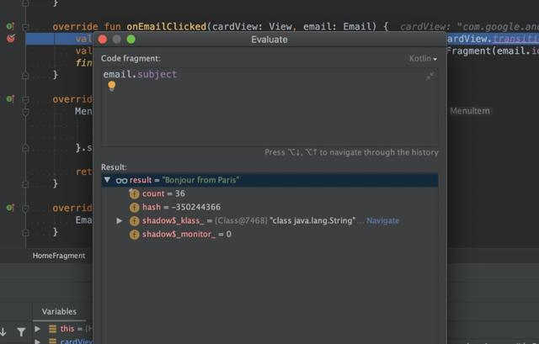This screenshot has height=344, width=539.
Task: Select the hash field icon
Action: [x=134, y=207]
